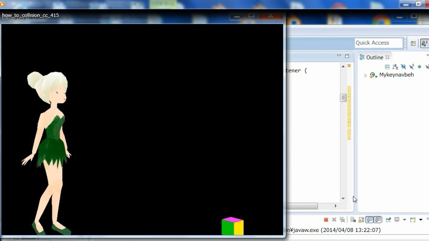Viewport: 429px width, 241px height.
Task: Select the Outline view tab
Action: click(x=374, y=57)
